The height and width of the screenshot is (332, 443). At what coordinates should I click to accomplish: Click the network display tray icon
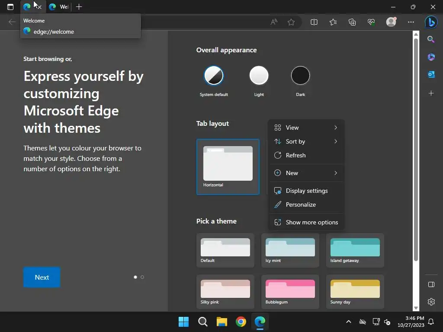coord(376,322)
